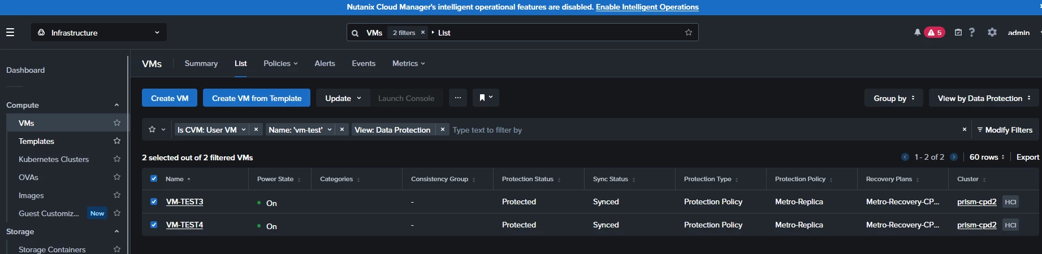The height and width of the screenshot is (254, 1042).
Task: Switch to the Events tab
Action: (x=364, y=63)
